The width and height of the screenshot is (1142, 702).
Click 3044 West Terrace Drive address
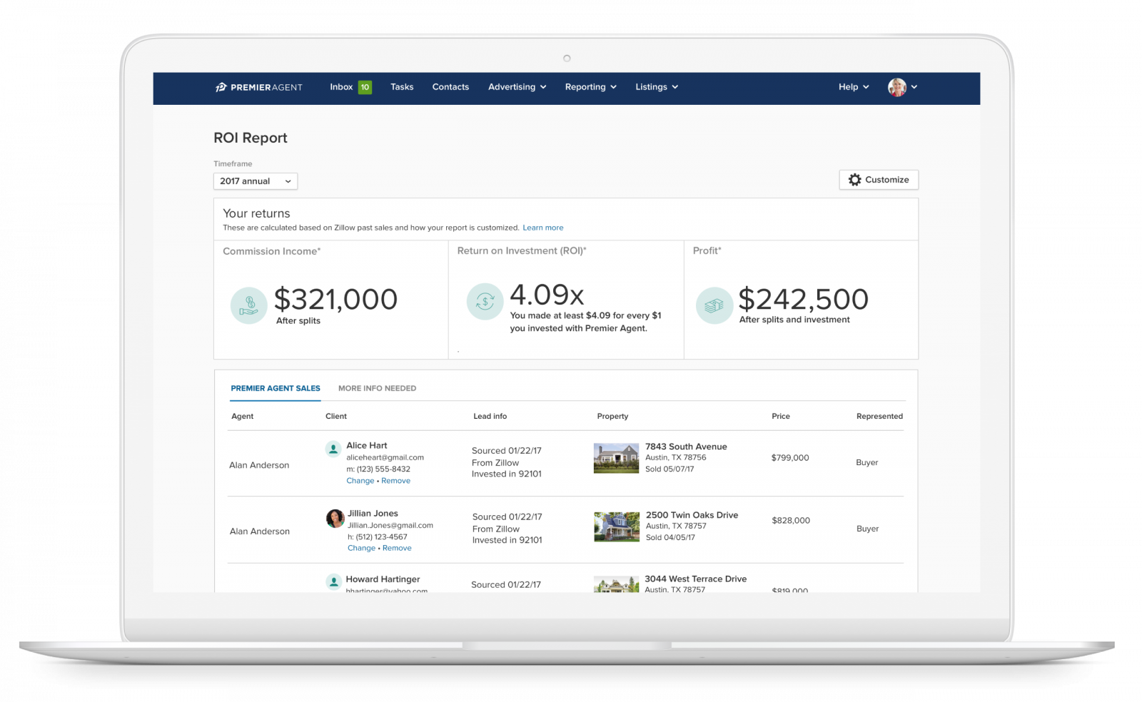[695, 579]
